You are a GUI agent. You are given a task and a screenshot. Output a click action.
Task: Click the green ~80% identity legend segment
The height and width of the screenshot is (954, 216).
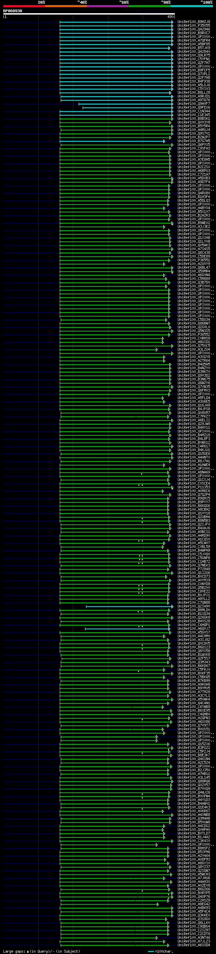150,6
